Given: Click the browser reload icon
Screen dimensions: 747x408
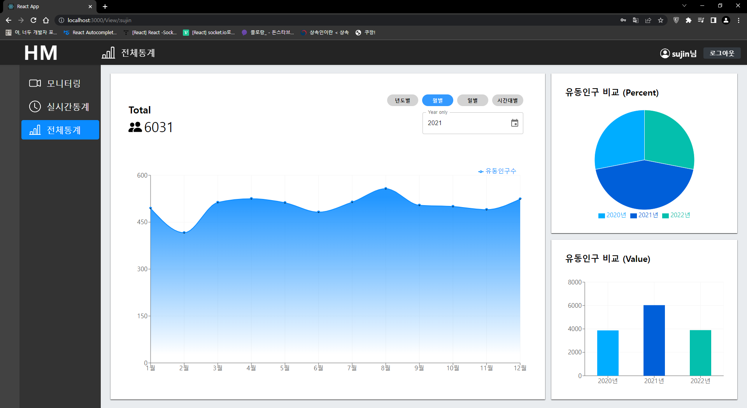Looking at the screenshot, I should tap(33, 20).
